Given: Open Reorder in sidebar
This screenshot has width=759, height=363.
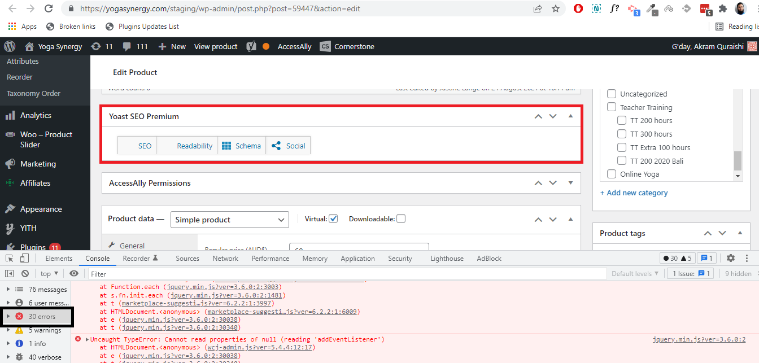Looking at the screenshot, I should 20,77.
